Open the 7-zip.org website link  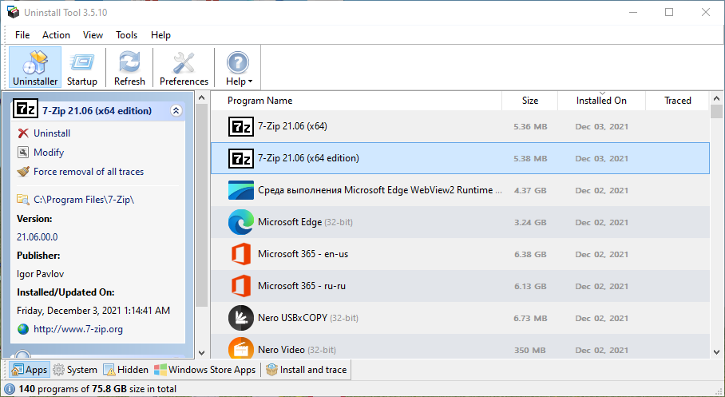pyautogui.click(x=77, y=328)
